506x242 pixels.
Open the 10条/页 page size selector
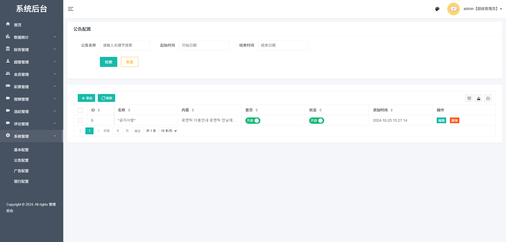(x=168, y=131)
